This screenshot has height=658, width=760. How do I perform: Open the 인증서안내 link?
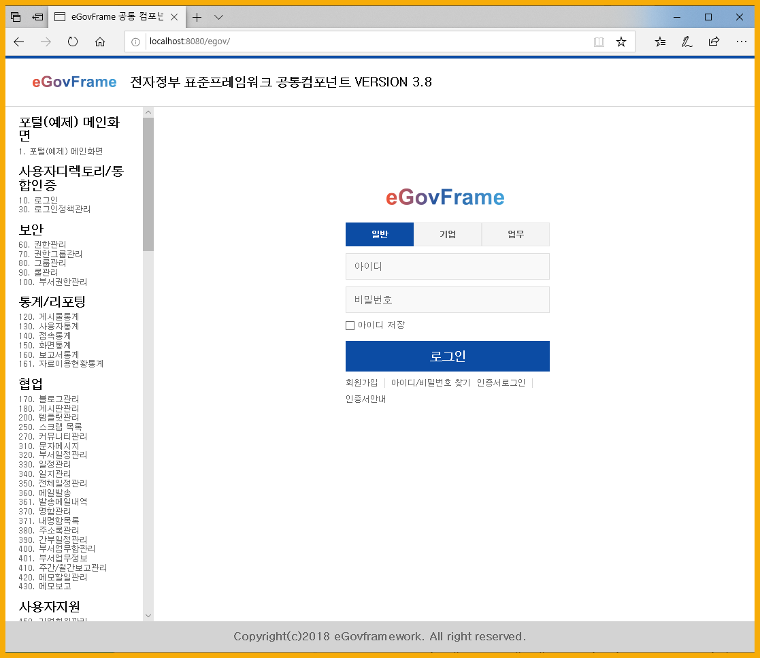click(x=365, y=399)
